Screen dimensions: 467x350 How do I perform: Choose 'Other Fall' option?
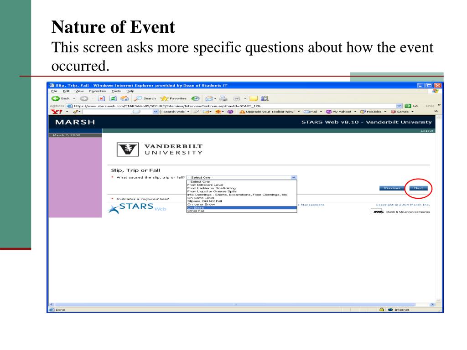242,211
